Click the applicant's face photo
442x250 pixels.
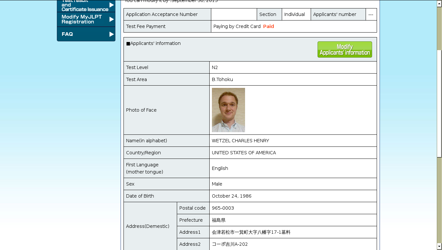pyautogui.click(x=228, y=110)
